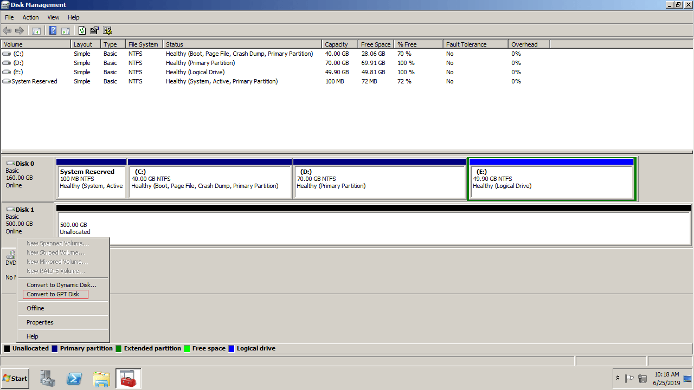Open the Action menu

click(x=30, y=17)
